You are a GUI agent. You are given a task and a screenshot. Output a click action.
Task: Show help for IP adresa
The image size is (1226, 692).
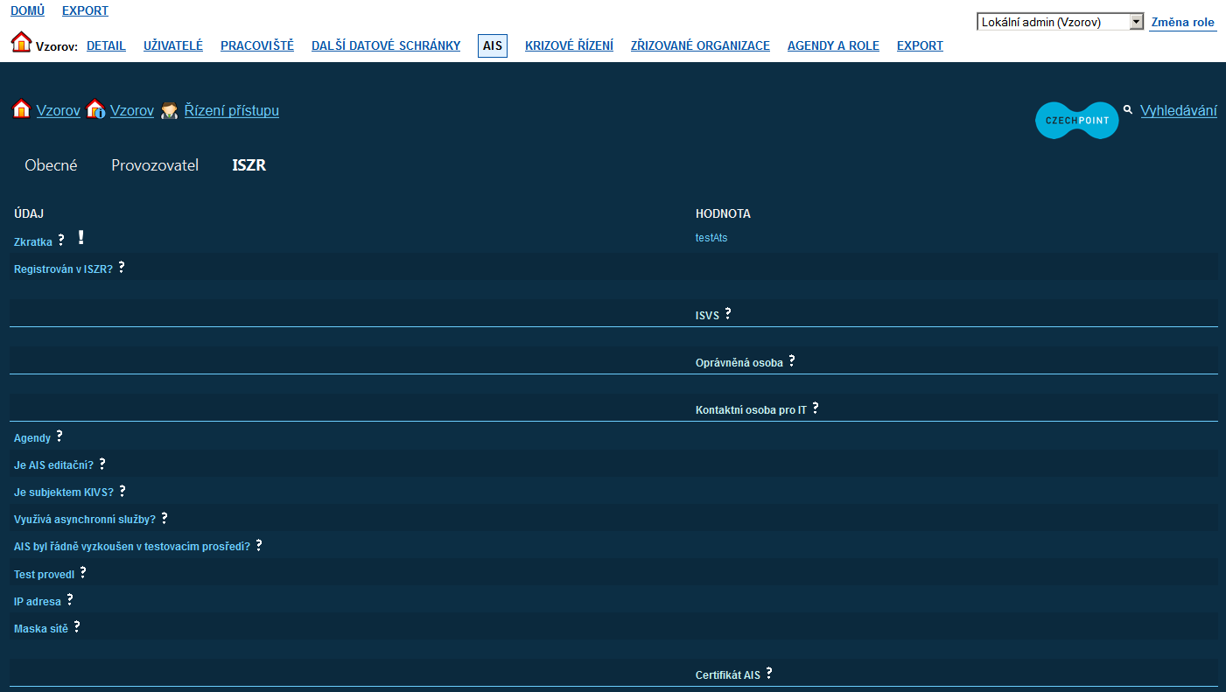click(70, 599)
